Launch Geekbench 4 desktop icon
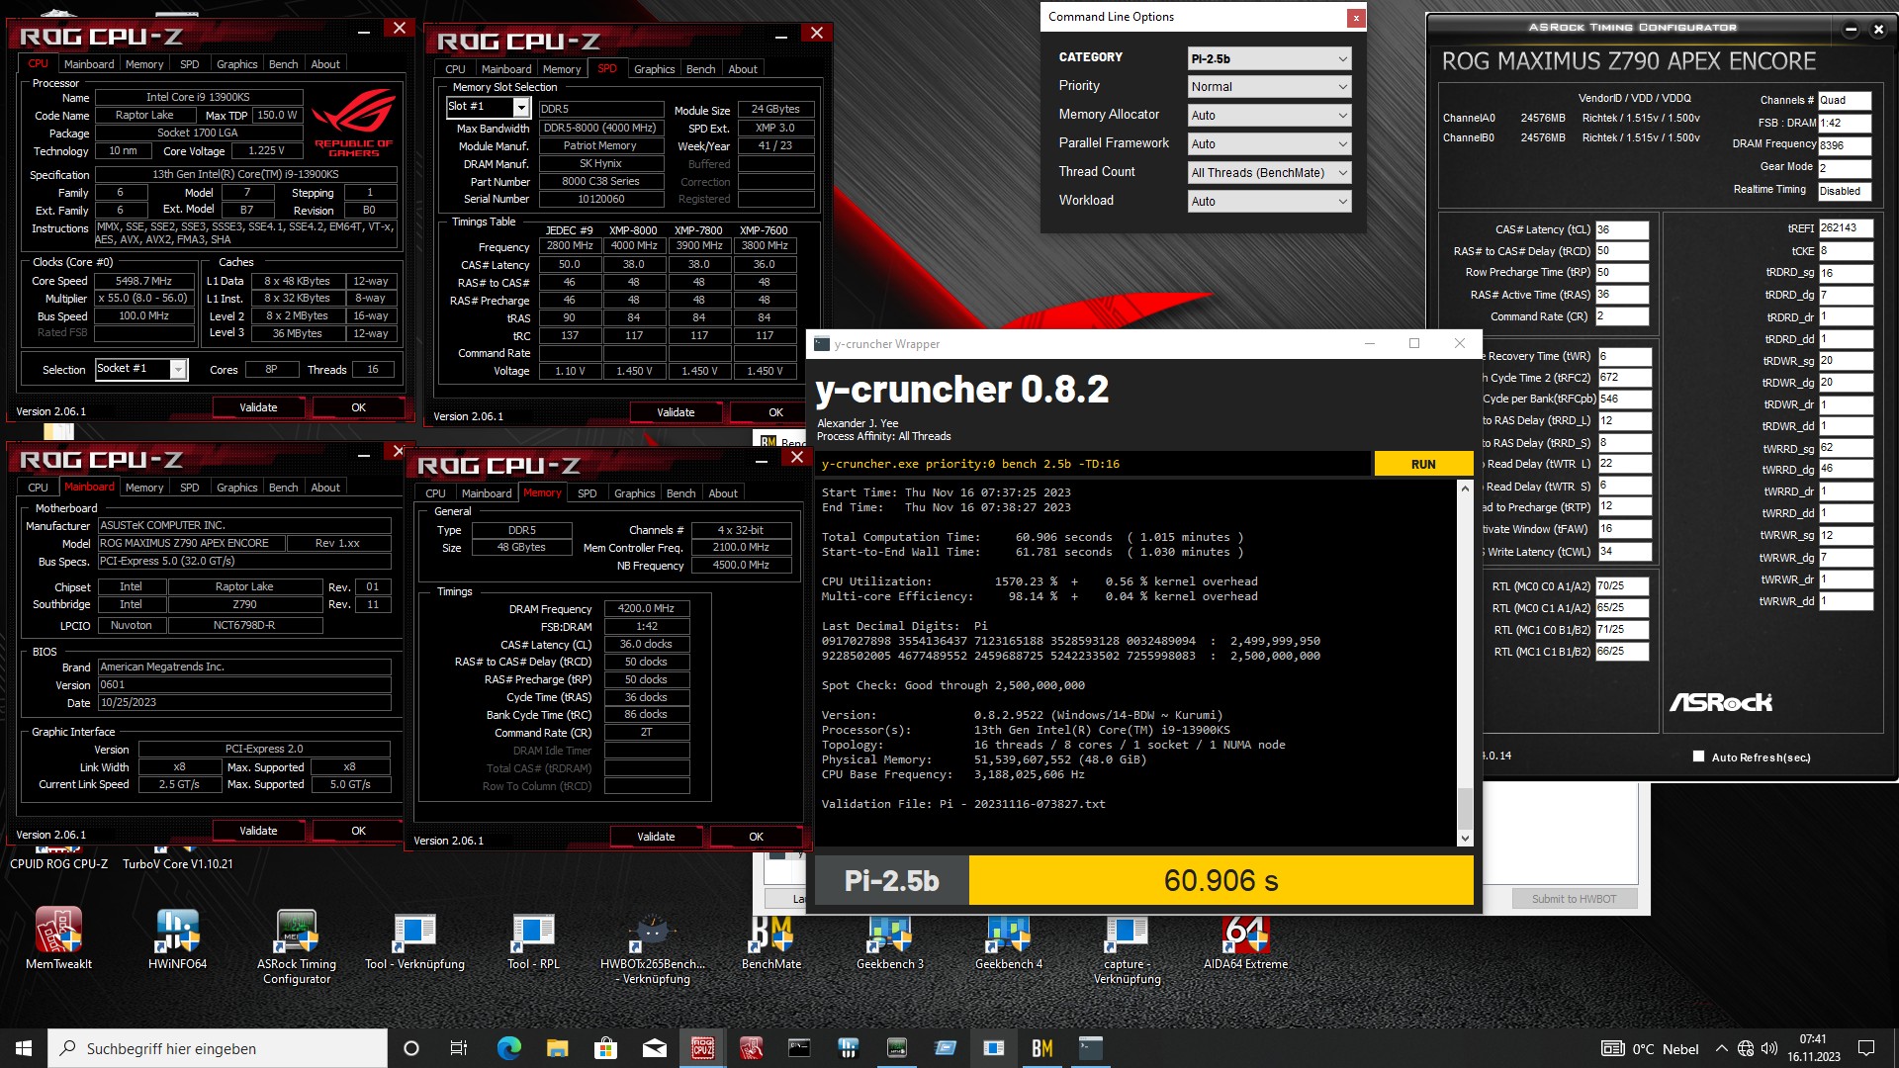The height and width of the screenshot is (1068, 1899). (x=1009, y=937)
